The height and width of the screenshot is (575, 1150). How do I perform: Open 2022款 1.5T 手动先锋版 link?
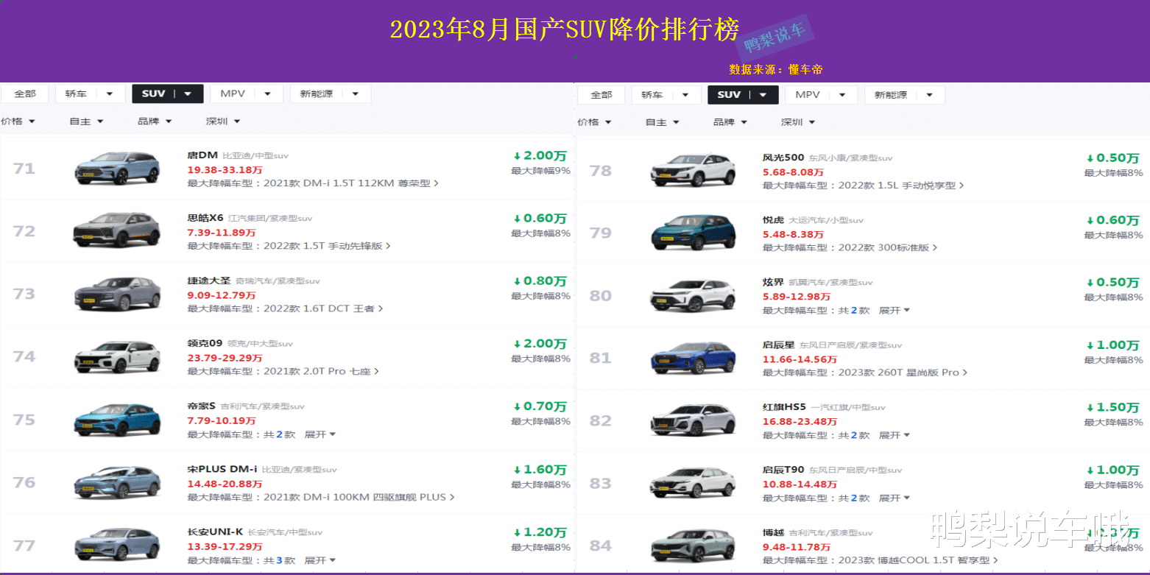[328, 246]
